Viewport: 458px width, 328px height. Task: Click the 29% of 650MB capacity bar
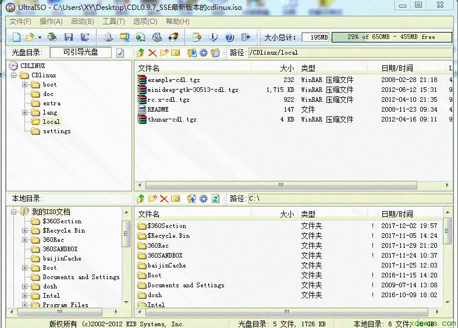tap(392, 37)
